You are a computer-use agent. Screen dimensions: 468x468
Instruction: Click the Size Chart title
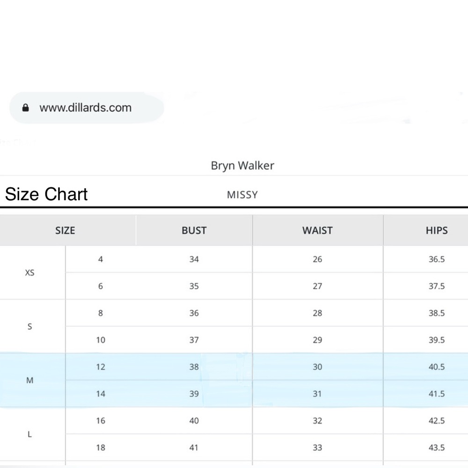(x=46, y=194)
